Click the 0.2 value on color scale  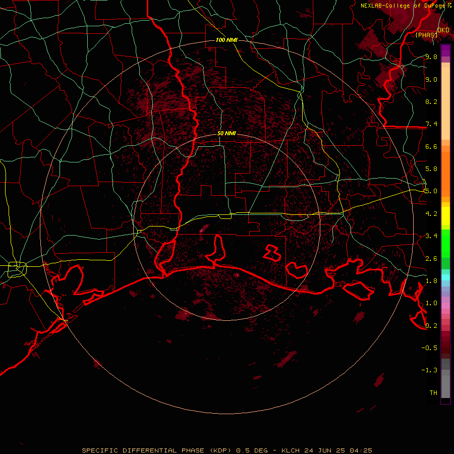[431, 325]
